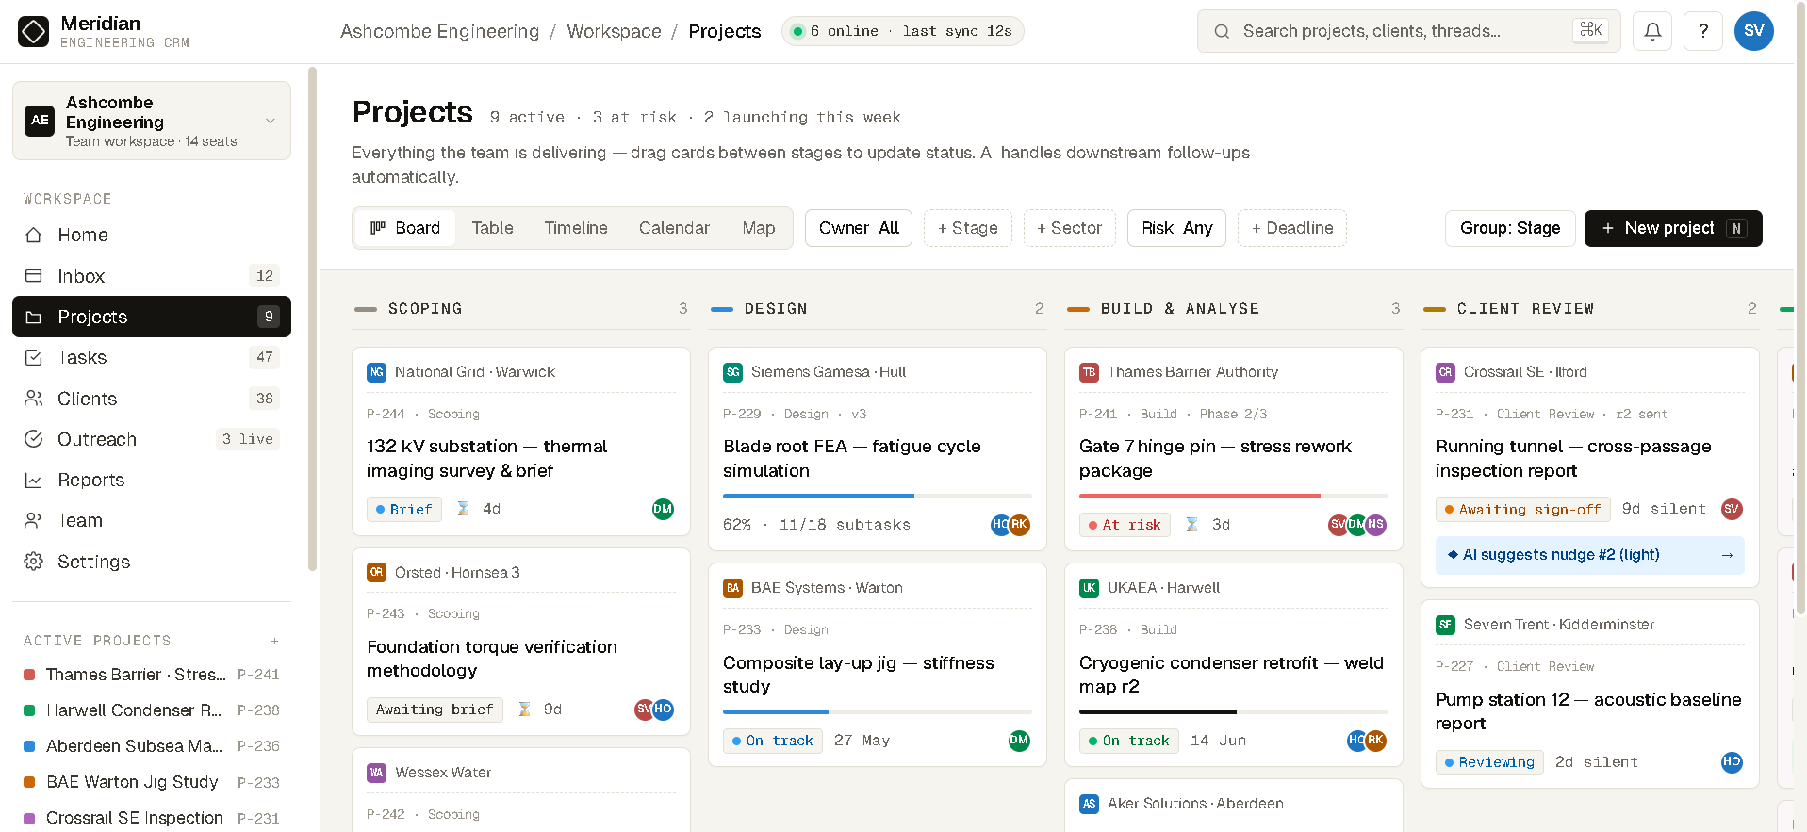This screenshot has height=832, width=1807.
Task: Add a Sector filter
Action: coord(1070,228)
